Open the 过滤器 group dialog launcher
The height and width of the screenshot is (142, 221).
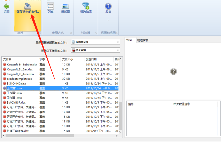click(96, 33)
